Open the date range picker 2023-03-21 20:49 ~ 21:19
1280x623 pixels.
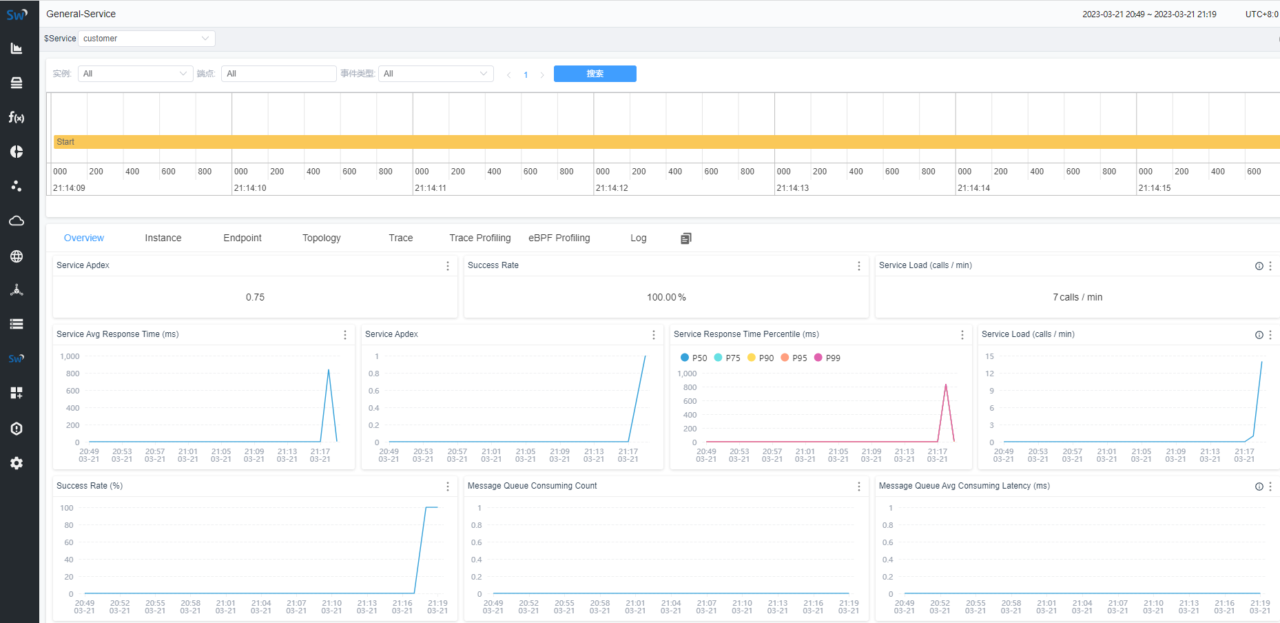(x=1149, y=14)
